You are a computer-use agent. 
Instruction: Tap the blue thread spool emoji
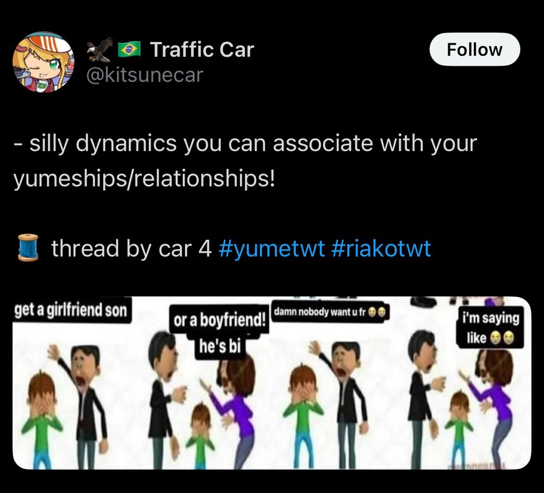(28, 247)
